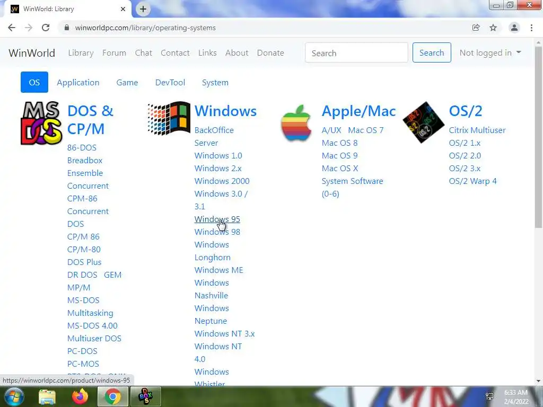Open the Library nav item

click(81, 53)
